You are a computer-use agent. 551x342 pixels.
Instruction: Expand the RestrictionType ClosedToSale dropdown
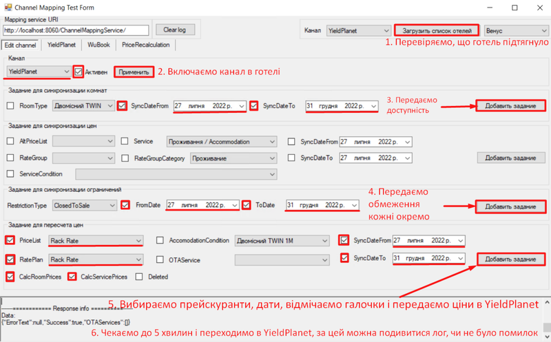click(x=110, y=205)
